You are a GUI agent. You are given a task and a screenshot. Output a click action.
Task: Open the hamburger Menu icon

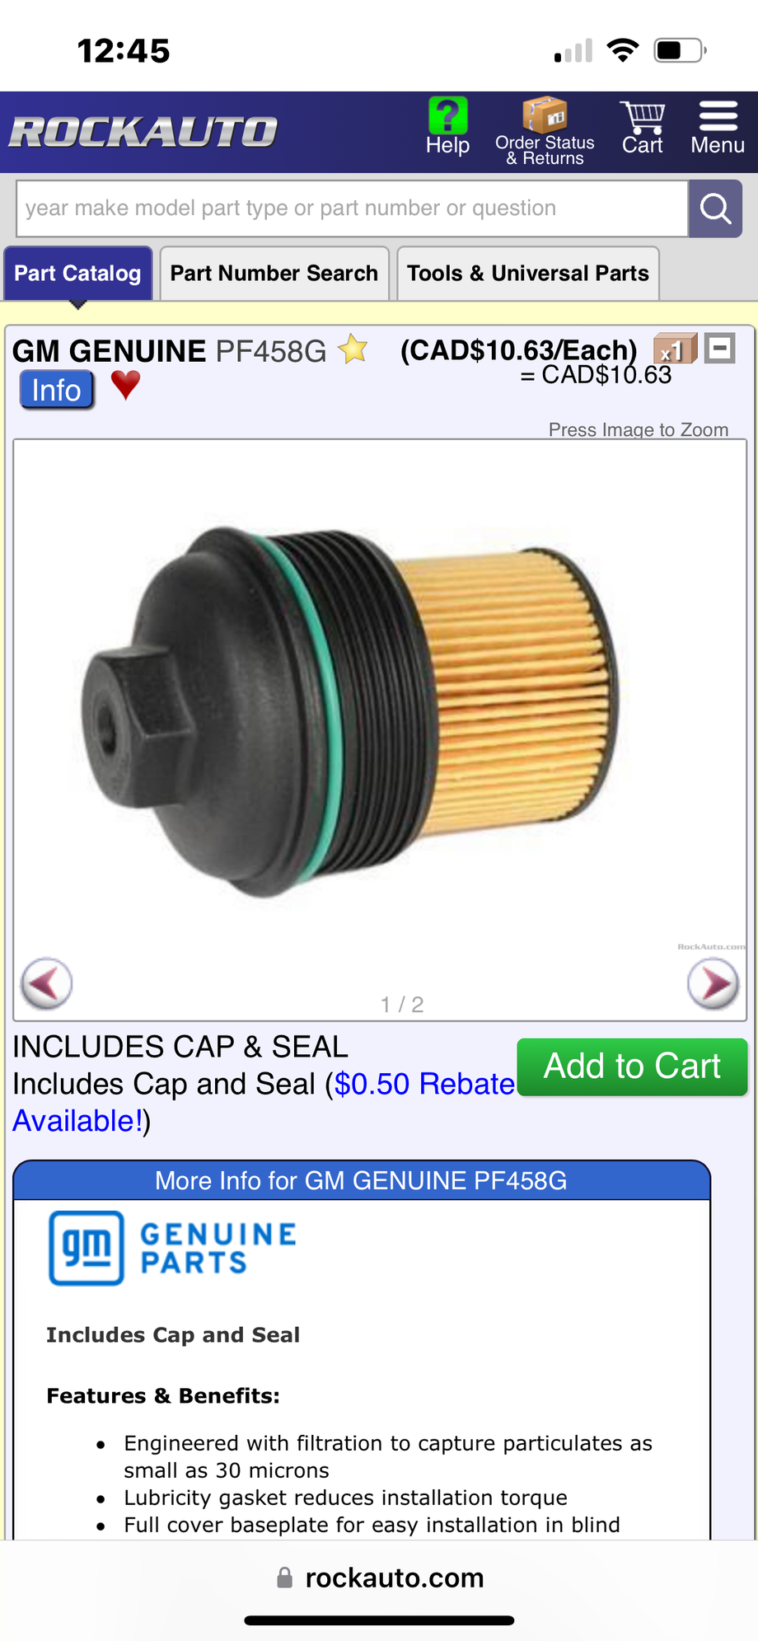pyautogui.click(x=718, y=116)
